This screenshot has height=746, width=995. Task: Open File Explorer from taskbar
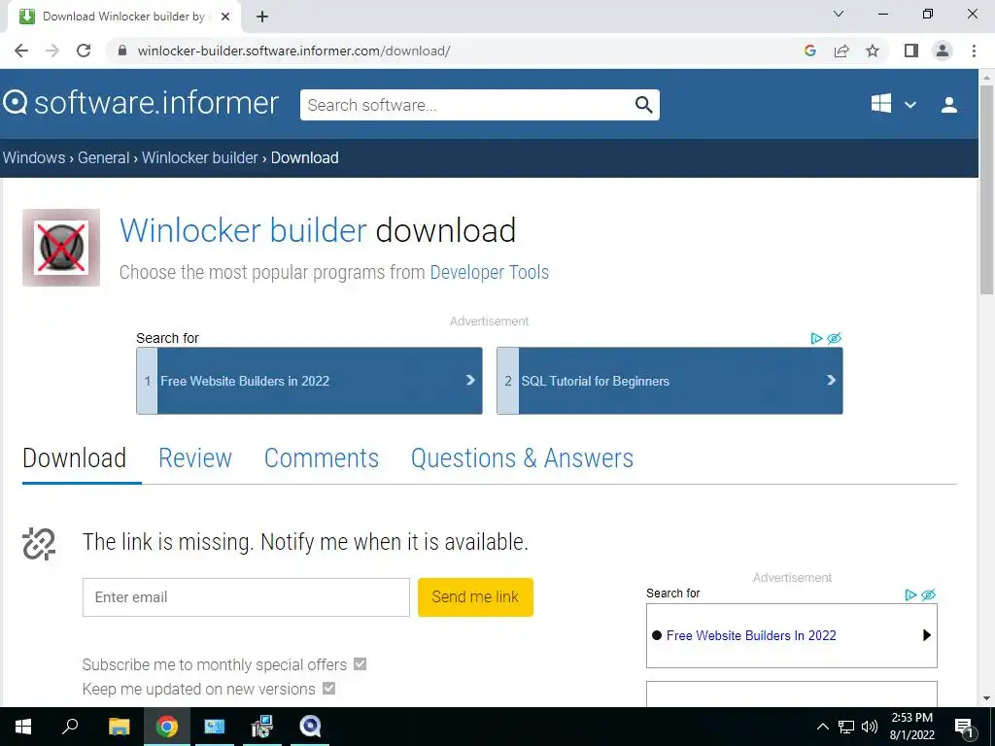point(119,727)
